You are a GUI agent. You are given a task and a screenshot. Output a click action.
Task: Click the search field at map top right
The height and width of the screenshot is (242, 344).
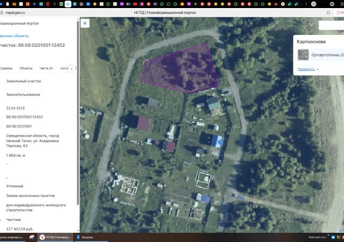331,25
